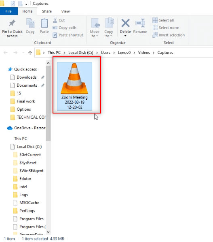Click the Quick access star icon

[x=10, y=69]
